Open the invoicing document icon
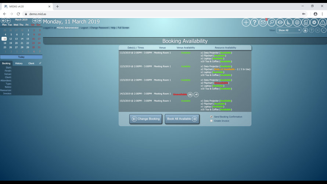The image size is (327, 184). click(x=306, y=22)
